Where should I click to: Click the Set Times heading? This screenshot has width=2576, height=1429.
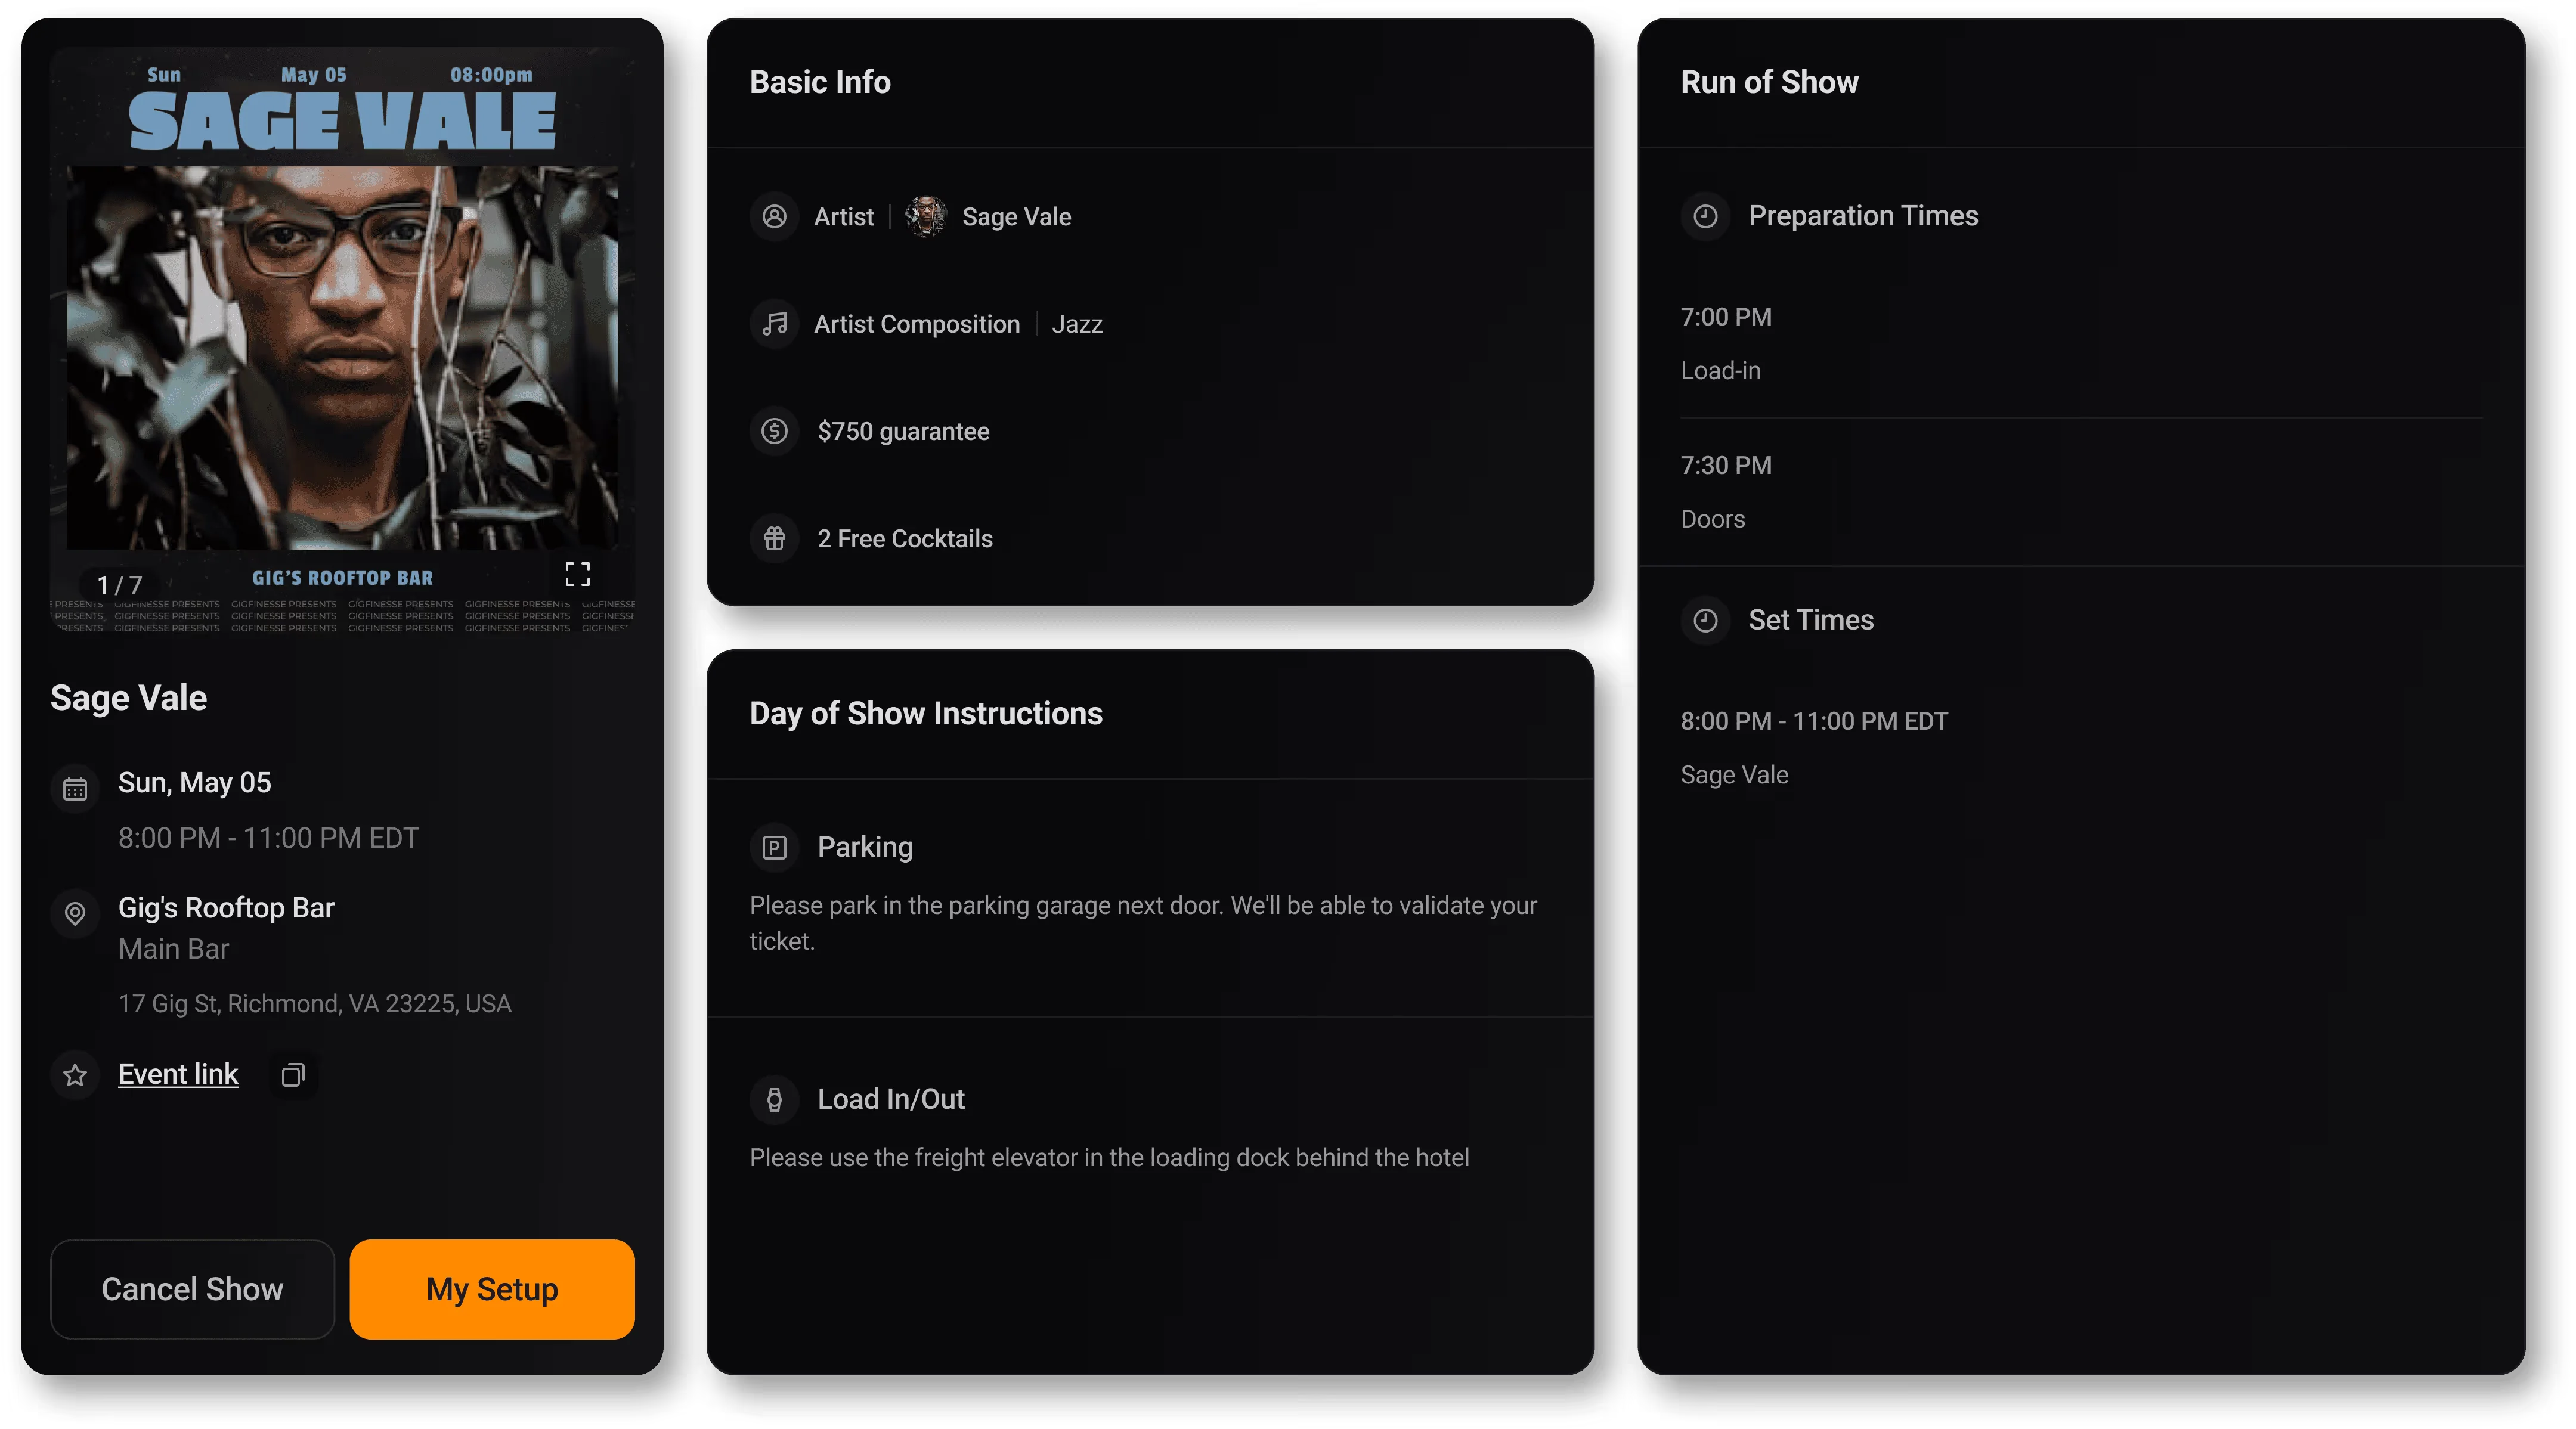pyautogui.click(x=1811, y=620)
